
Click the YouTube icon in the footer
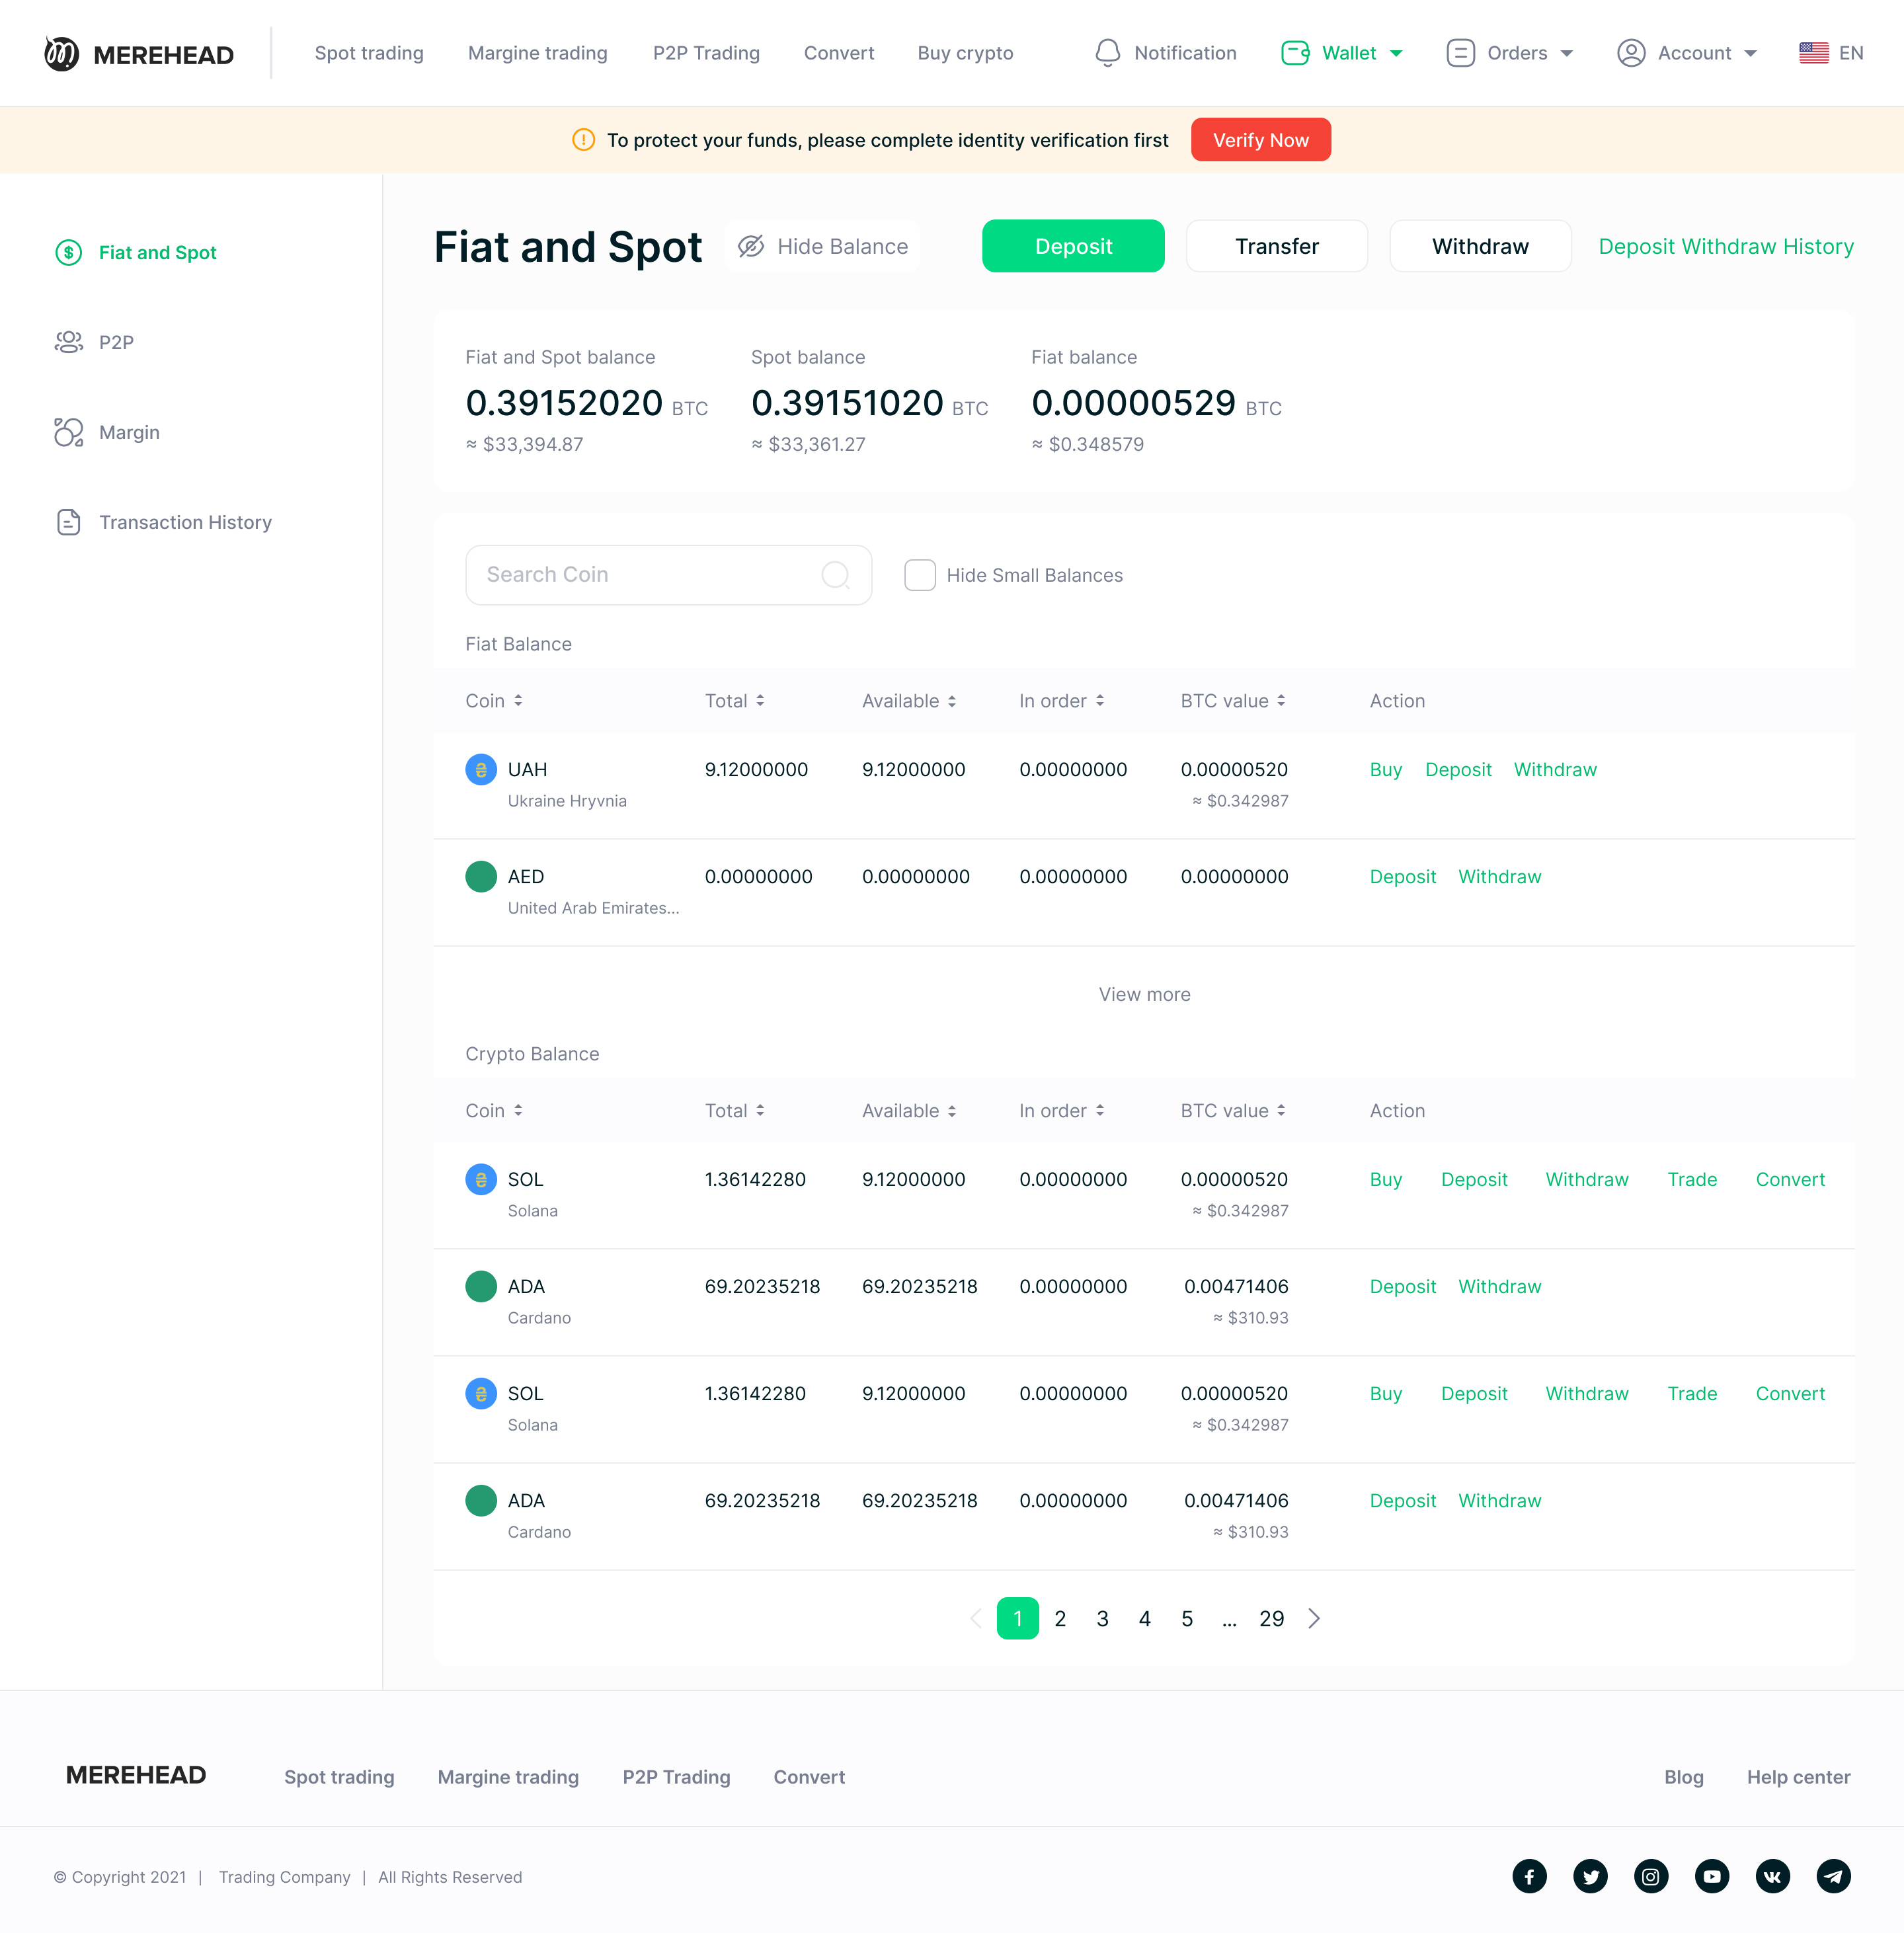1711,1876
